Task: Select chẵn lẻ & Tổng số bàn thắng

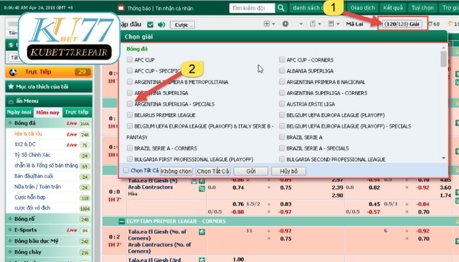Action: tap(46, 166)
